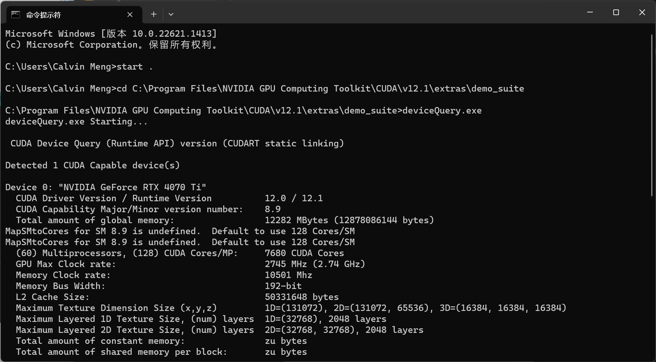Image resolution: width=656 pixels, height=362 pixels.
Task: Close the 命令提示符 tab
Action: (130, 15)
